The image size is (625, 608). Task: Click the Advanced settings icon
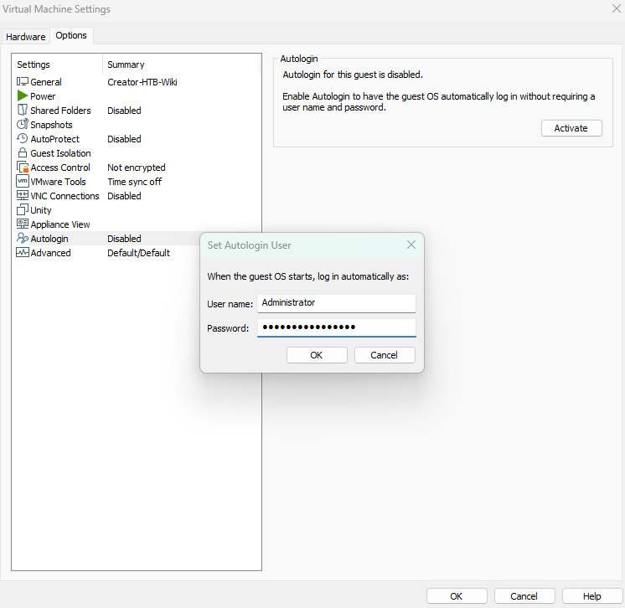pyautogui.click(x=23, y=253)
